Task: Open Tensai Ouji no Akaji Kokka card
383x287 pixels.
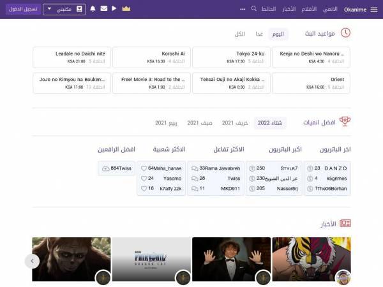Action: pyautogui.click(x=231, y=83)
